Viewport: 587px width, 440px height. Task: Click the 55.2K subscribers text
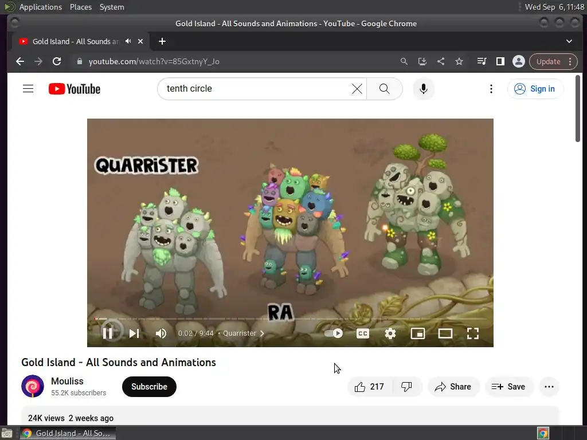click(x=79, y=393)
